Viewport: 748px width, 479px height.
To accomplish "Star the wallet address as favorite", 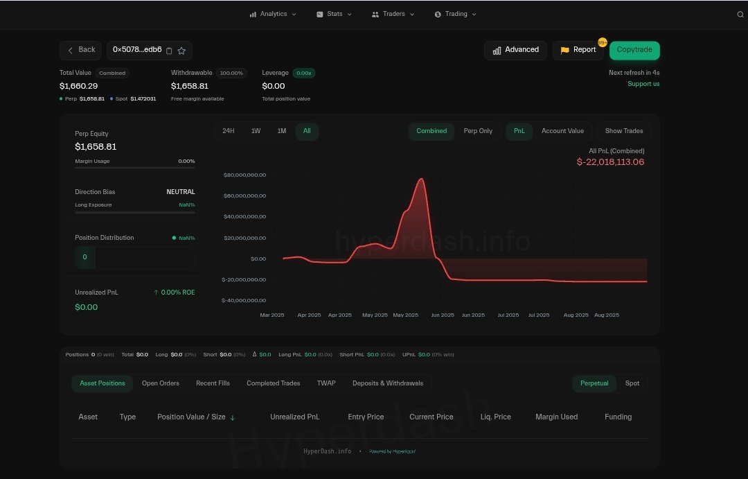I will [x=181, y=51].
